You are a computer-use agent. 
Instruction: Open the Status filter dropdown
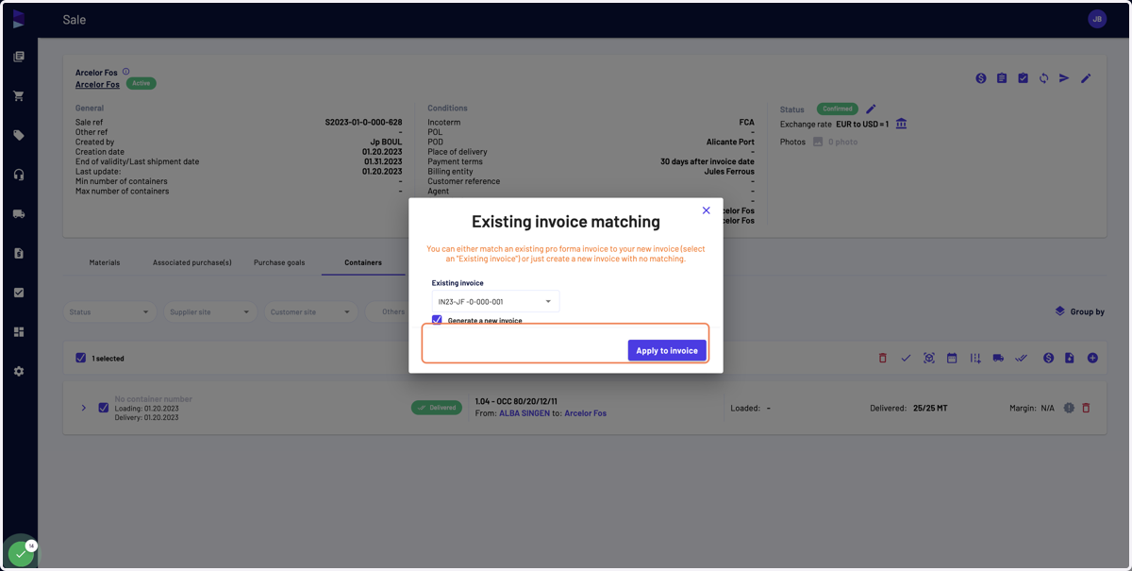pyautogui.click(x=109, y=311)
